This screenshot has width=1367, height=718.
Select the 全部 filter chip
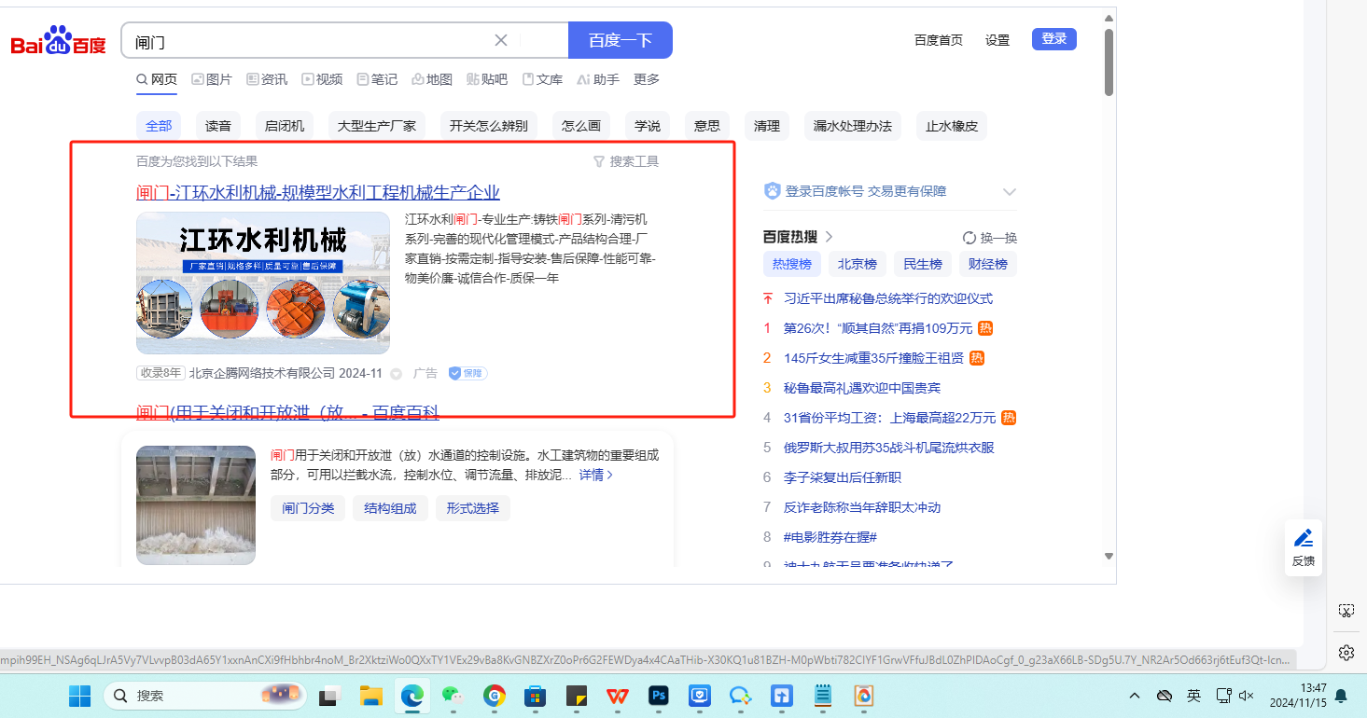click(159, 126)
